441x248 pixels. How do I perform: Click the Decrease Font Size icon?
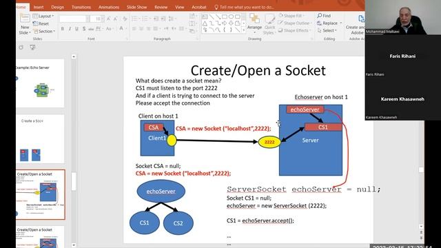click(116, 19)
